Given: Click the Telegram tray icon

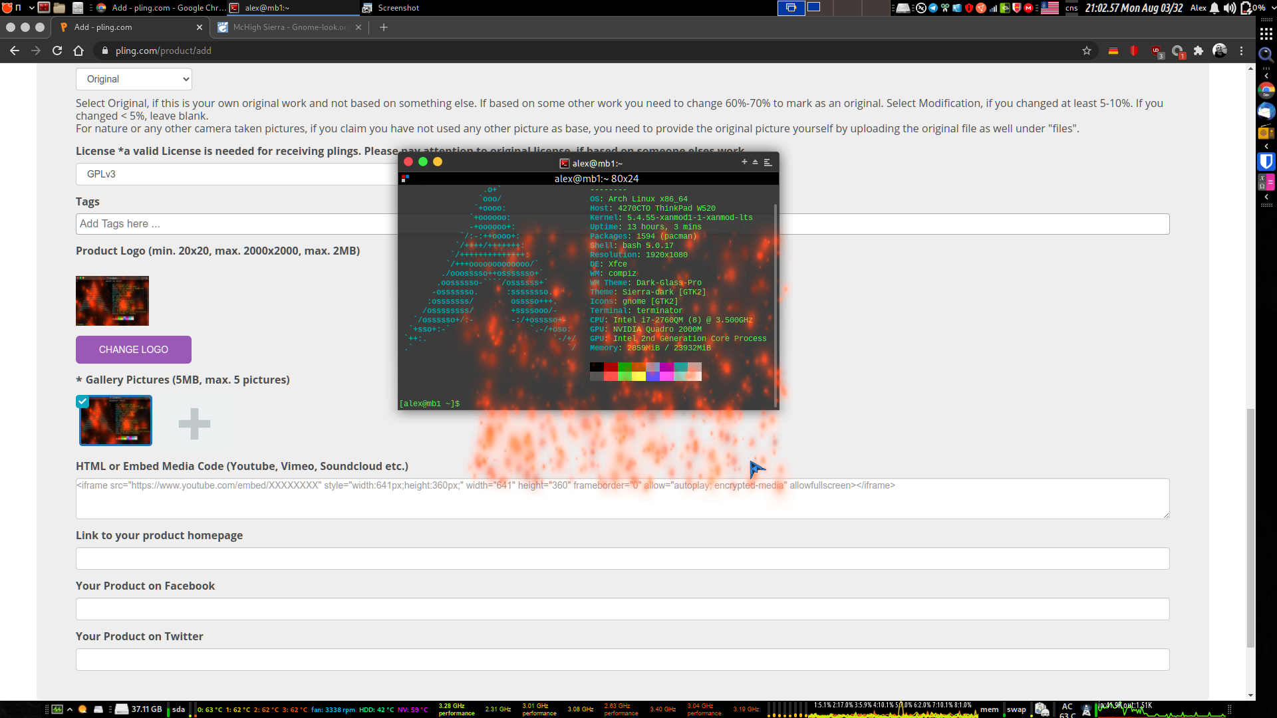Looking at the screenshot, I should coord(933,8).
